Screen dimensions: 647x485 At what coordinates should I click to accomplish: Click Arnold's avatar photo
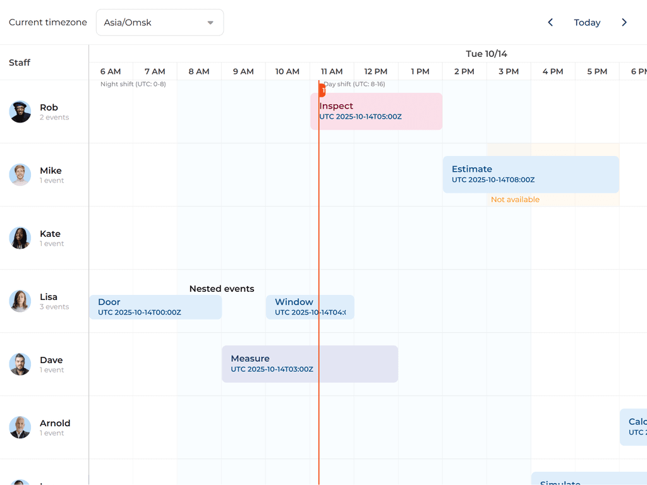coord(20,428)
